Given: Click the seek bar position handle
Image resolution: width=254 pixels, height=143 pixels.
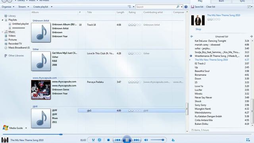Looking at the screenshot, I should pos(61,134).
